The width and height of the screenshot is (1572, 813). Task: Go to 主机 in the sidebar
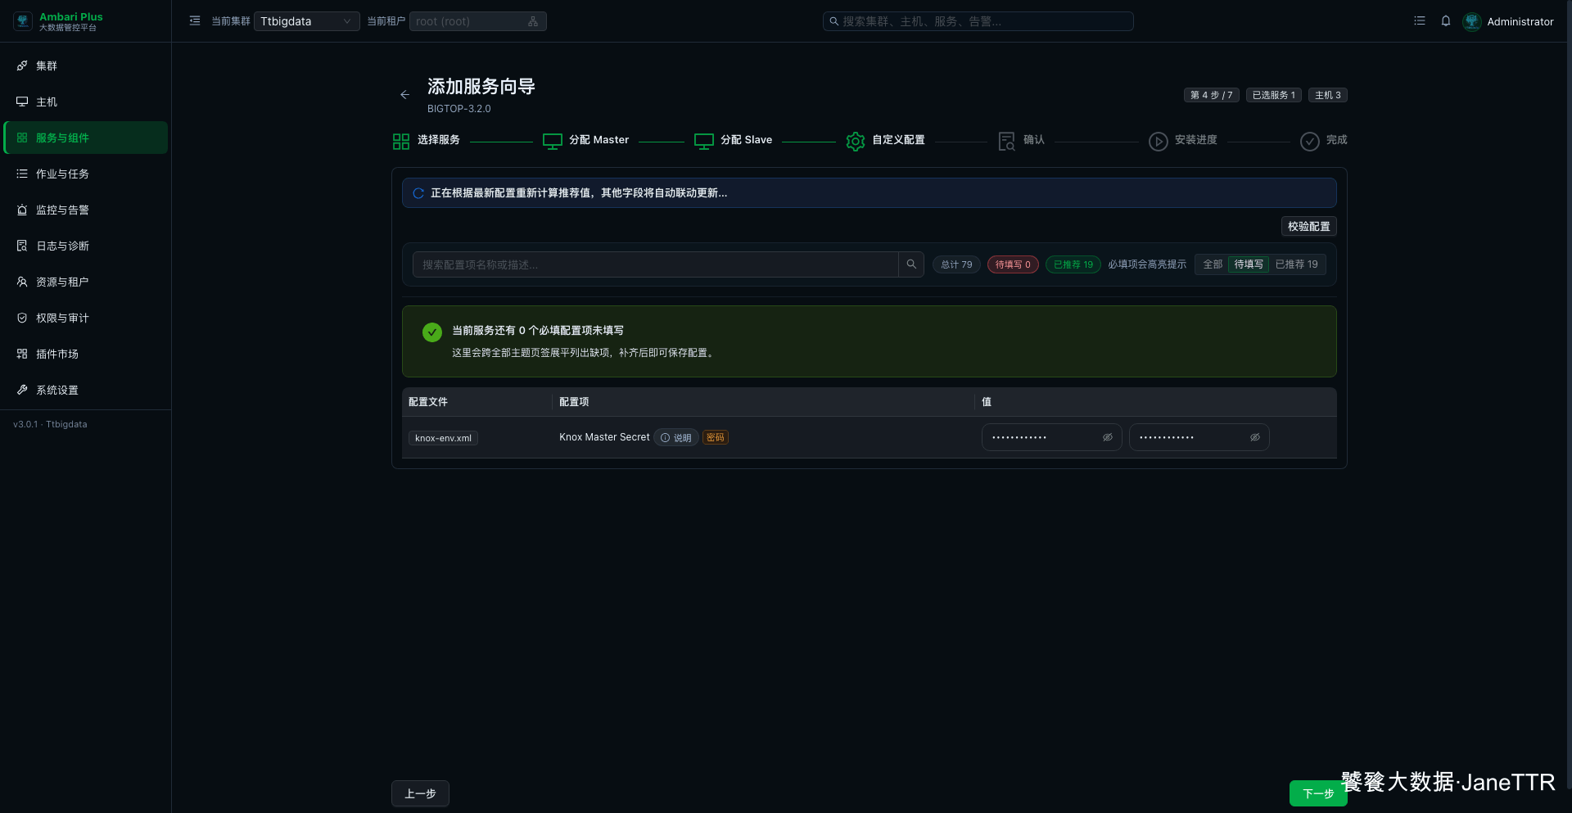(x=86, y=102)
